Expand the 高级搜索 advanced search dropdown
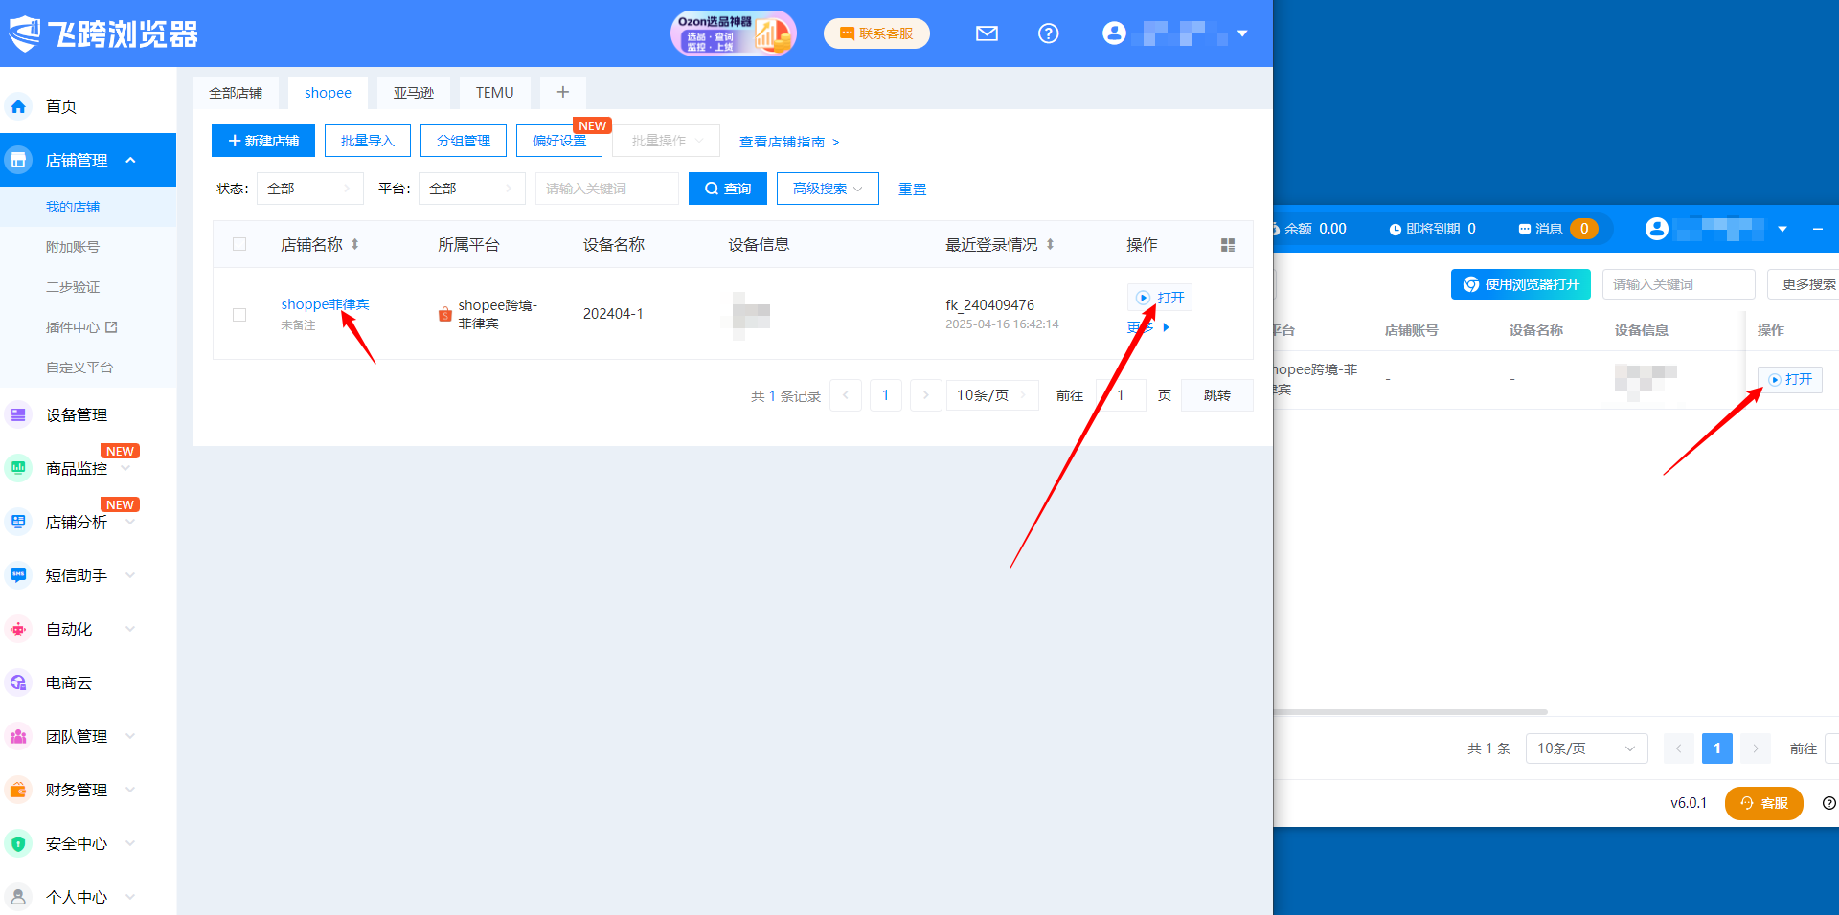This screenshot has height=915, width=1839. [828, 189]
